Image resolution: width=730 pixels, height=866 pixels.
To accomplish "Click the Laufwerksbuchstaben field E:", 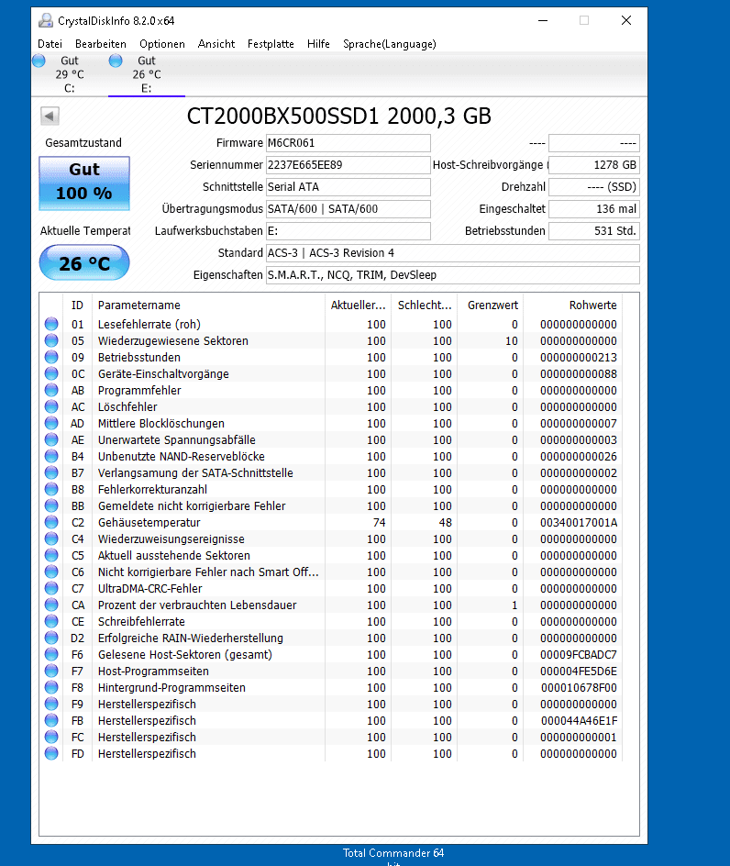I will (348, 231).
